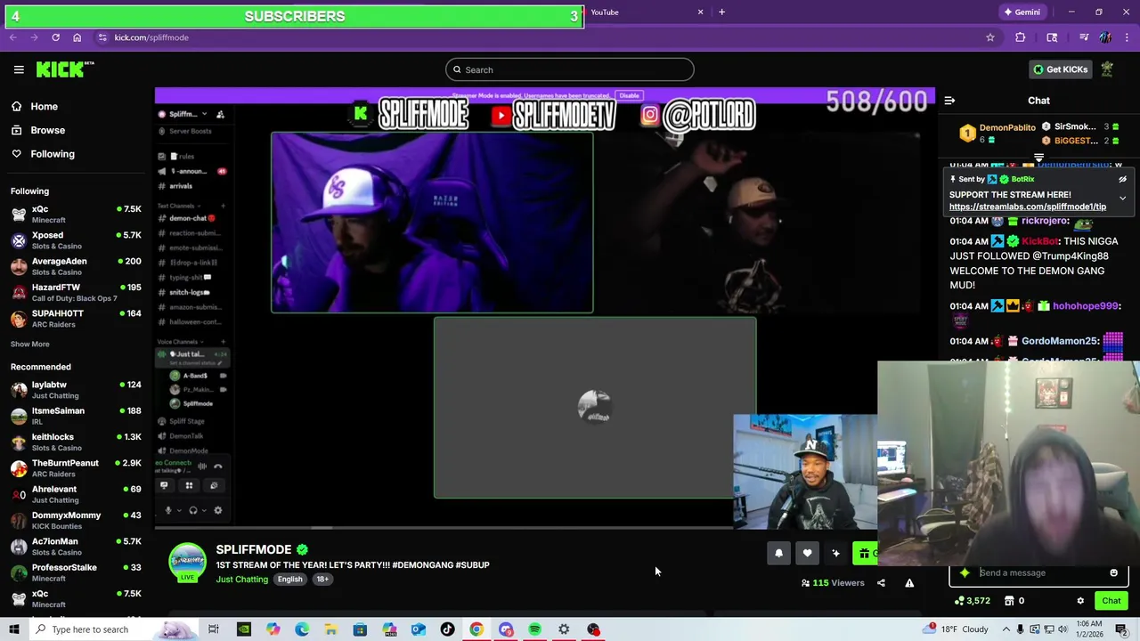This screenshot has height=641, width=1140.
Task: Open laylabtw recommended channel
Action: (76, 390)
